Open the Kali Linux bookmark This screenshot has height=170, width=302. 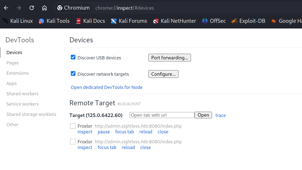click(18, 21)
